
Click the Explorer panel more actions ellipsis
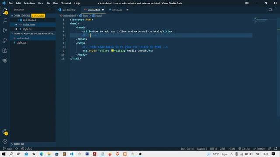[51, 10]
